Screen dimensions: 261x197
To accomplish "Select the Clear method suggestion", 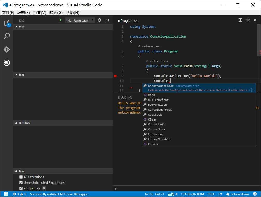I will coord(199,120).
